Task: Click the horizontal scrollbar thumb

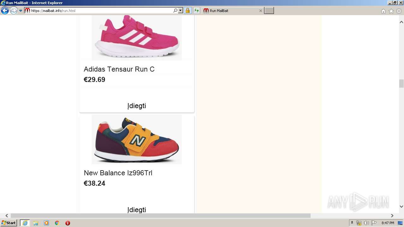Action: 161,216
